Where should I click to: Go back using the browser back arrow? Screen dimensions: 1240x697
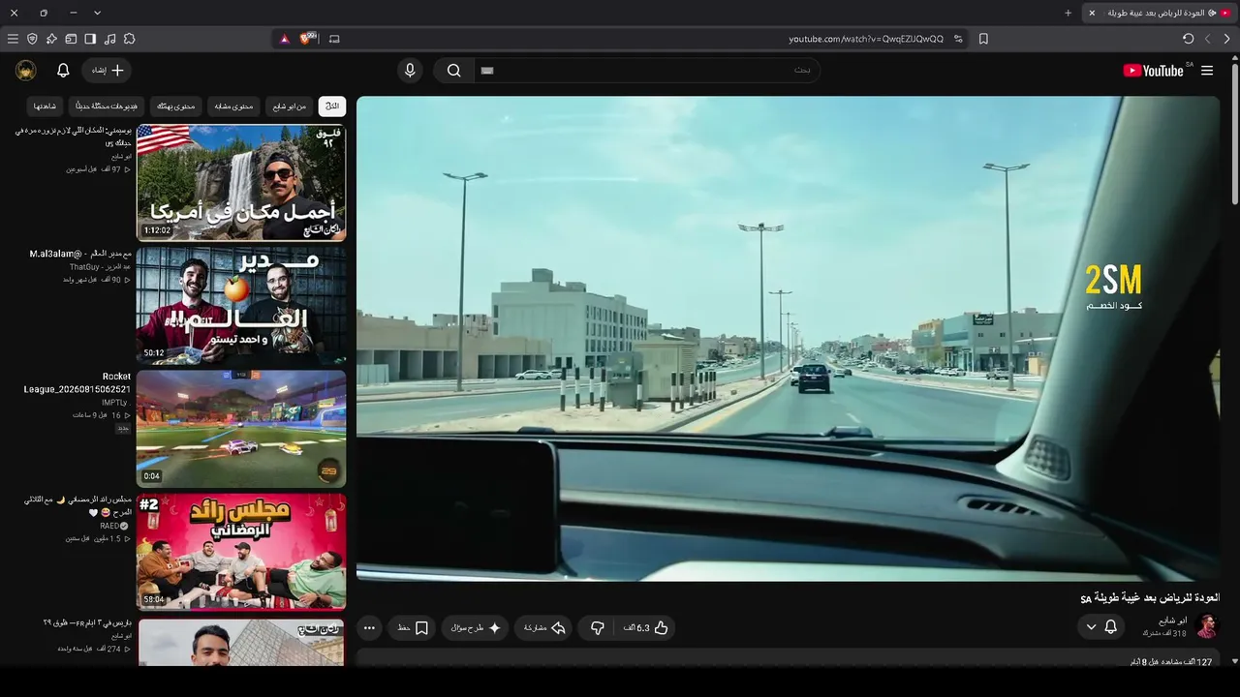coord(1227,39)
